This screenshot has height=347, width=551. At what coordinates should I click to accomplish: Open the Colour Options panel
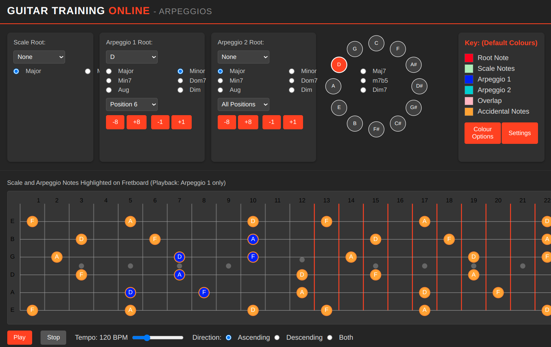click(483, 133)
